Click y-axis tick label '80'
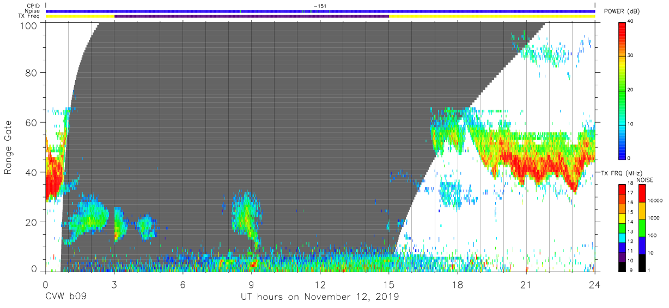This screenshot has height=308, width=669. pos(32,72)
